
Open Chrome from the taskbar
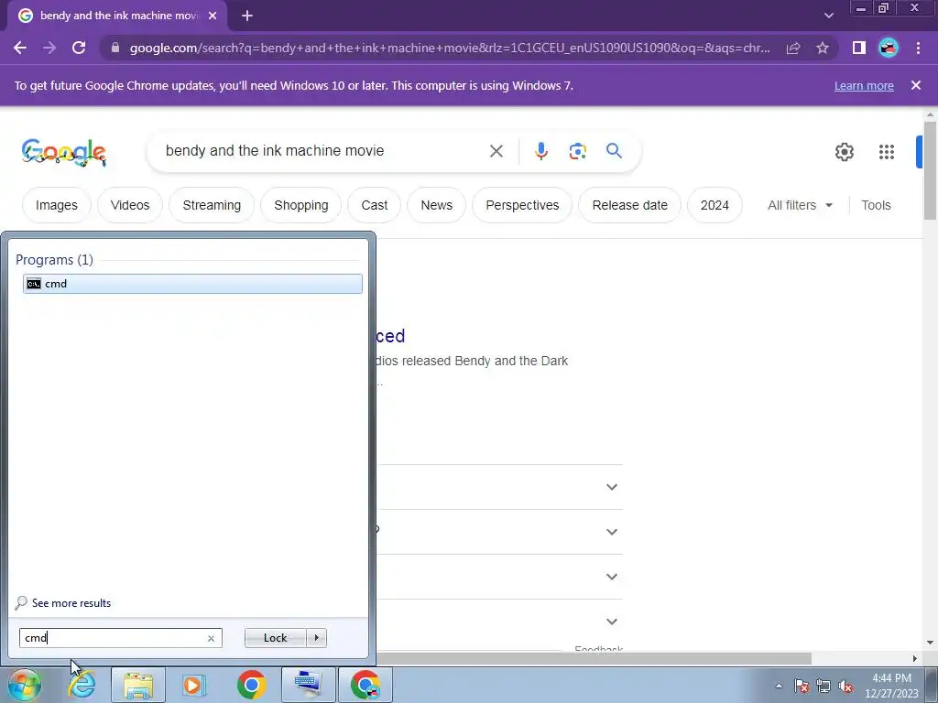(251, 685)
